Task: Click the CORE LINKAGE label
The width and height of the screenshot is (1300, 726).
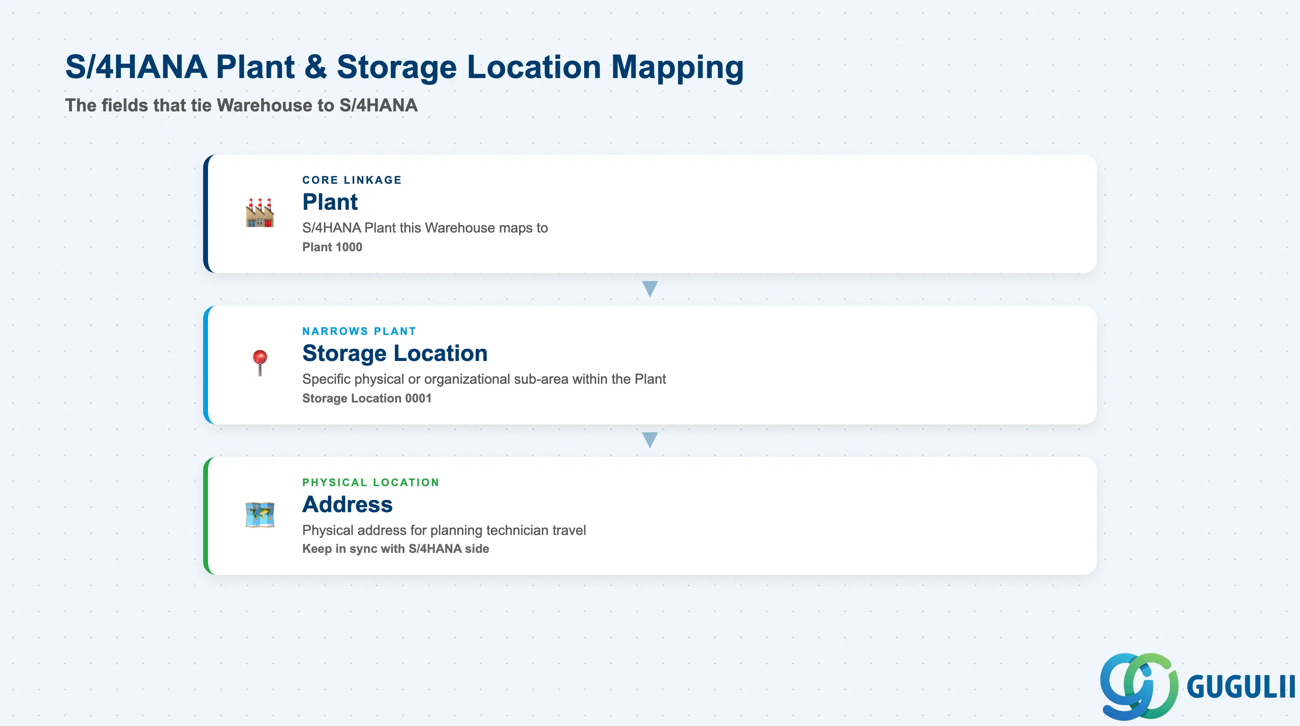Action: click(352, 180)
